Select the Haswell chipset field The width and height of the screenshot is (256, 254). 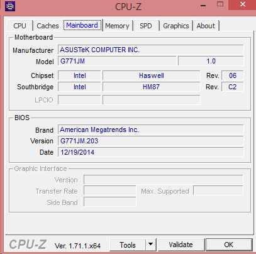152,75
